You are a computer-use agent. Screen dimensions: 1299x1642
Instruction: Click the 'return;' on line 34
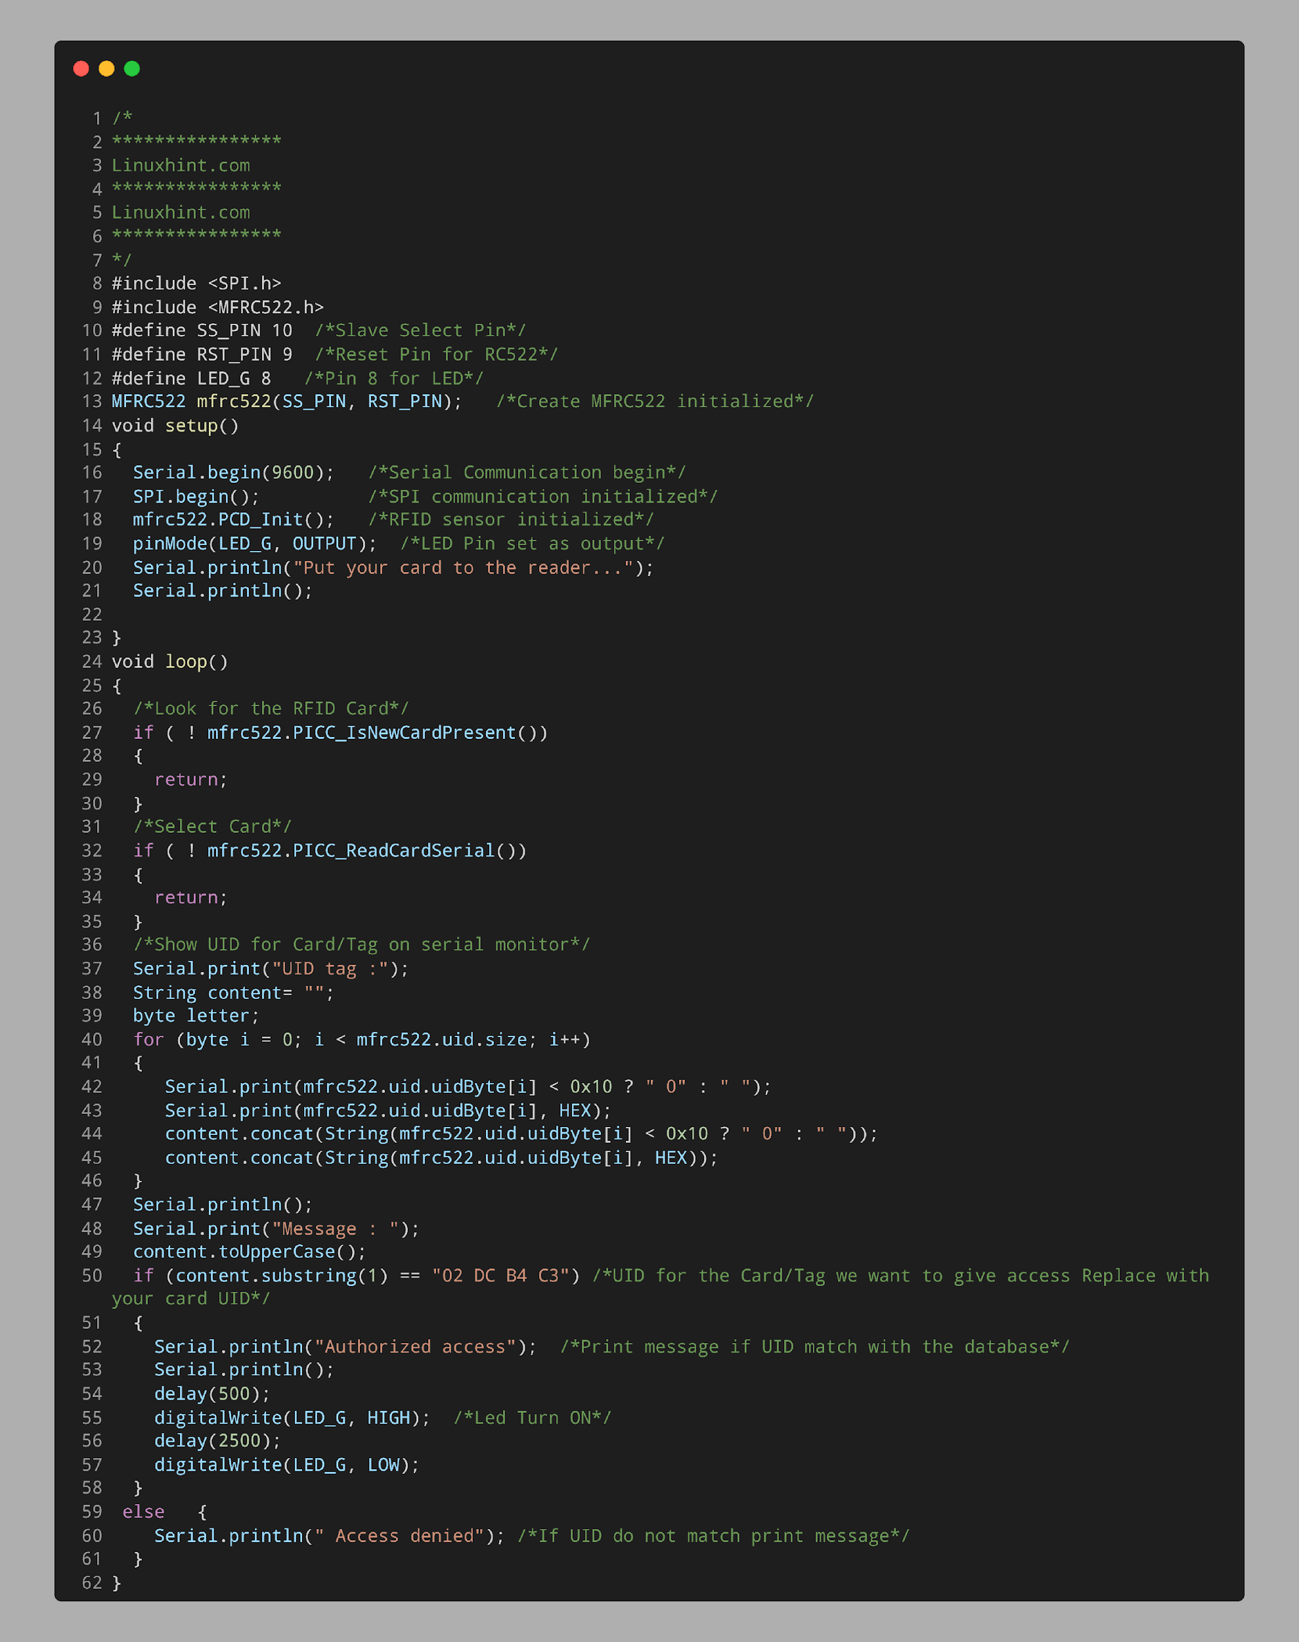191,897
